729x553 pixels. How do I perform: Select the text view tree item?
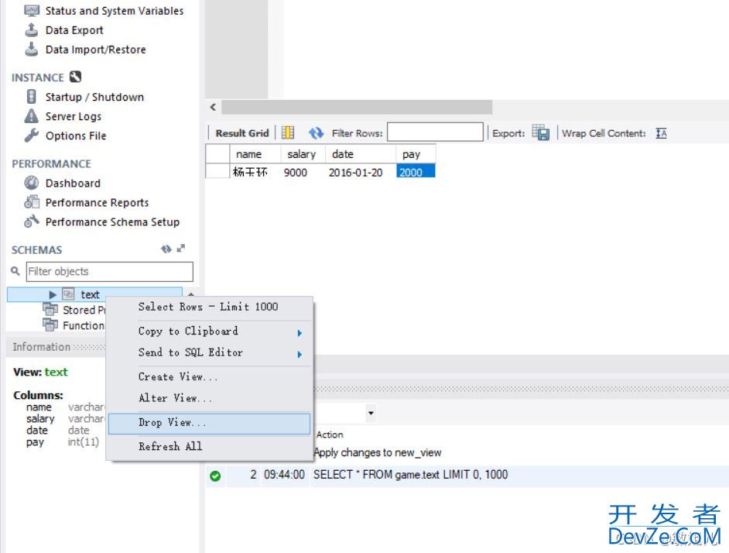pyautogui.click(x=94, y=294)
